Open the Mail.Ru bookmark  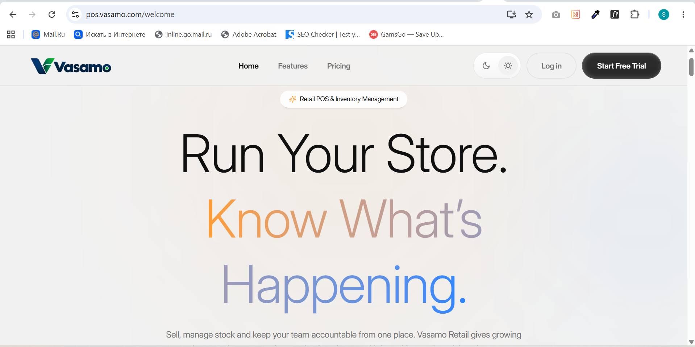click(48, 34)
